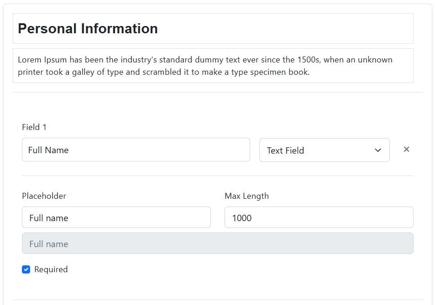435x305 pixels.
Task: Toggle the Required checkbox
Action: click(x=26, y=269)
